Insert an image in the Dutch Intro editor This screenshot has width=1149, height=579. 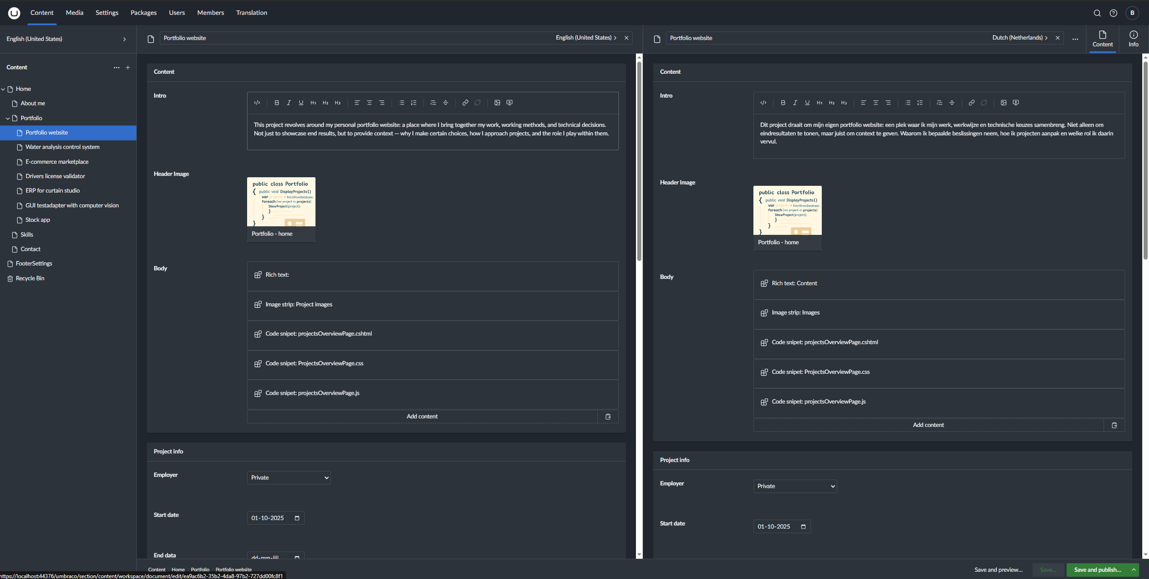pos(1004,103)
